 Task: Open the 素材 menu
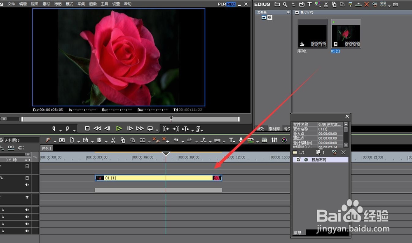tap(46, 4)
